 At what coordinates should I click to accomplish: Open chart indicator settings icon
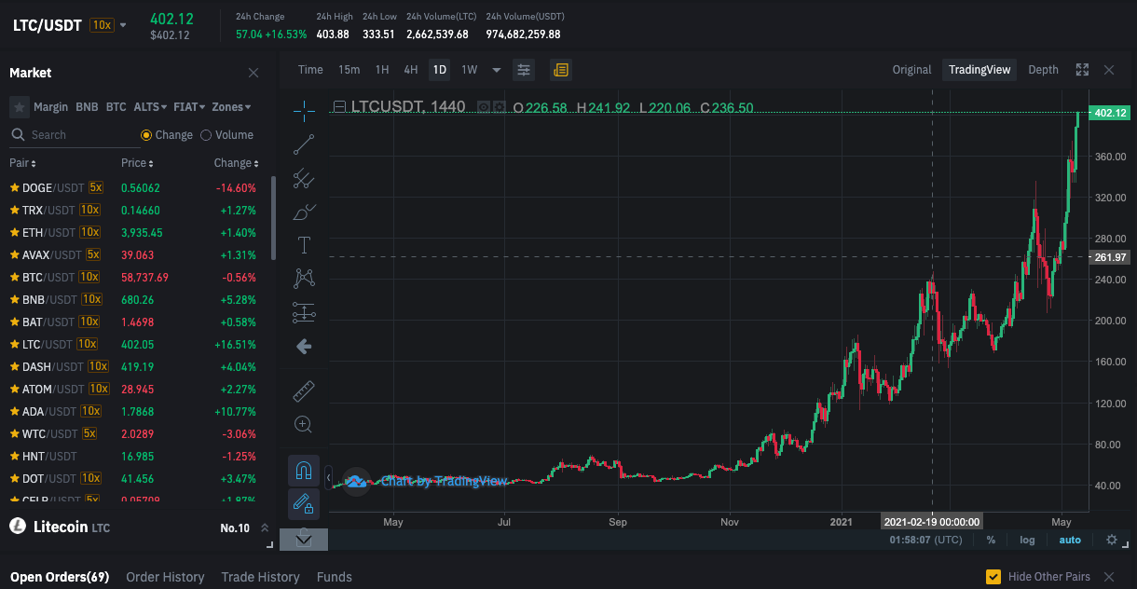[x=524, y=70]
